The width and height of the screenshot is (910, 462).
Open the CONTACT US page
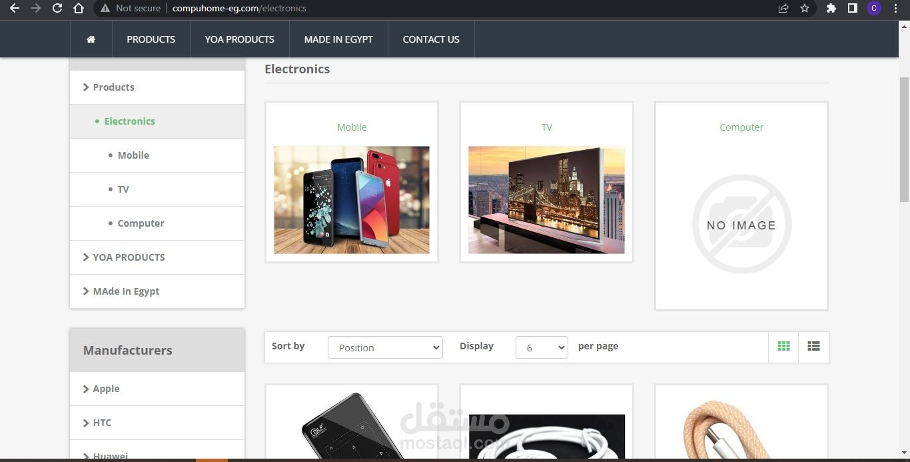click(x=431, y=39)
